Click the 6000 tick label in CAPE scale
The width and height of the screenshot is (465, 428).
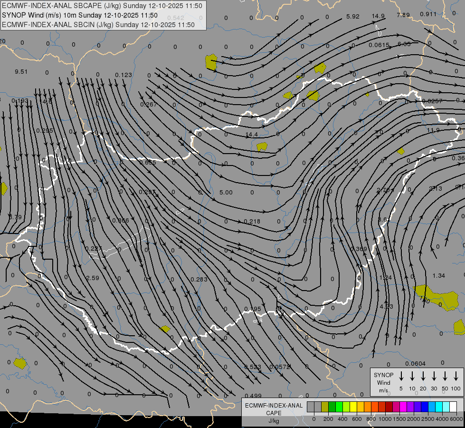pos(457,419)
